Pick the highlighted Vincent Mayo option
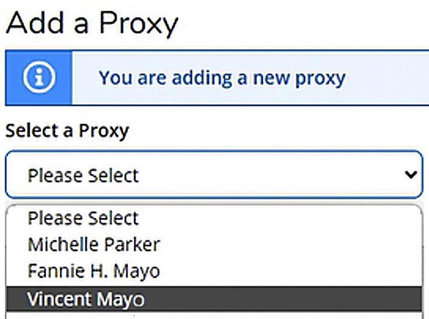The width and height of the screenshot is (429, 319). click(x=86, y=299)
